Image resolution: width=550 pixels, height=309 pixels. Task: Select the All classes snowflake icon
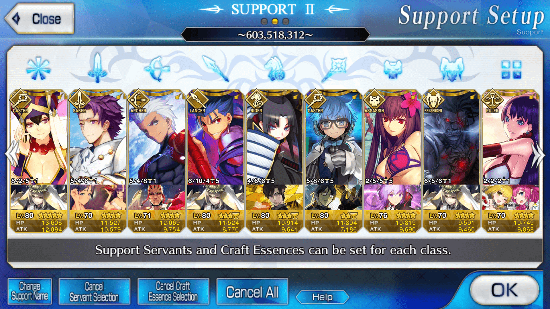coord(38,68)
